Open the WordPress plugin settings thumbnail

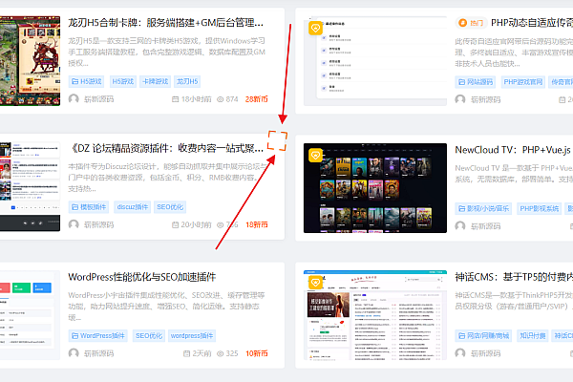coord(30,315)
